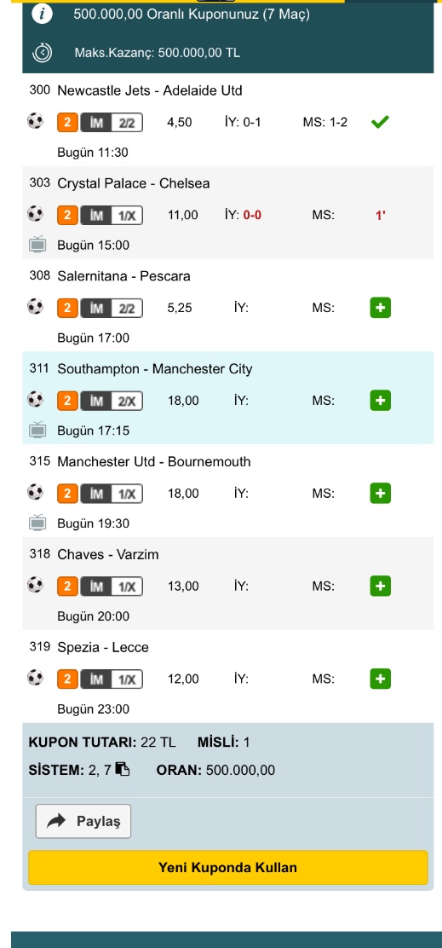Click the Paylaş share button
Viewport: 442px width, 948px height.
(83, 821)
